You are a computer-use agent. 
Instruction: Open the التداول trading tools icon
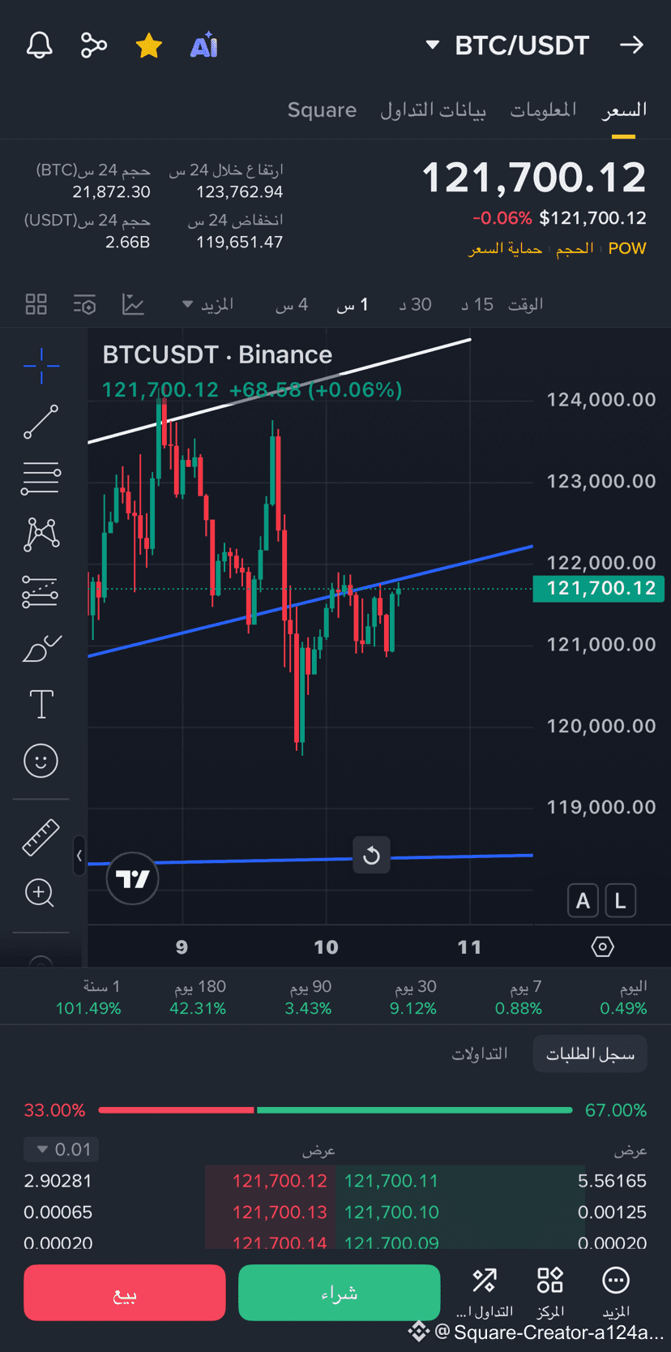point(485,1292)
